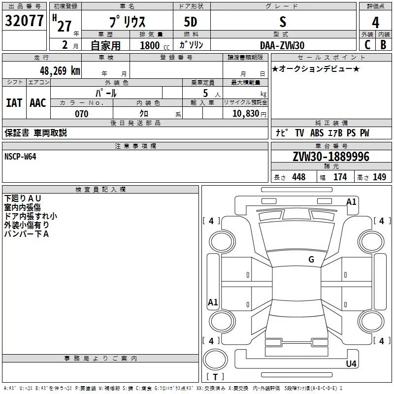Select the A1 mark on the left side sill
Screen dimensions: 394x394
click(213, 302)
